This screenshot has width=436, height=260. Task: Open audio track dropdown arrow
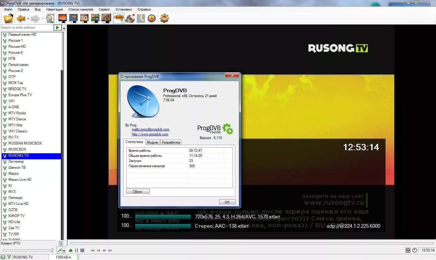tap(64, 251)
